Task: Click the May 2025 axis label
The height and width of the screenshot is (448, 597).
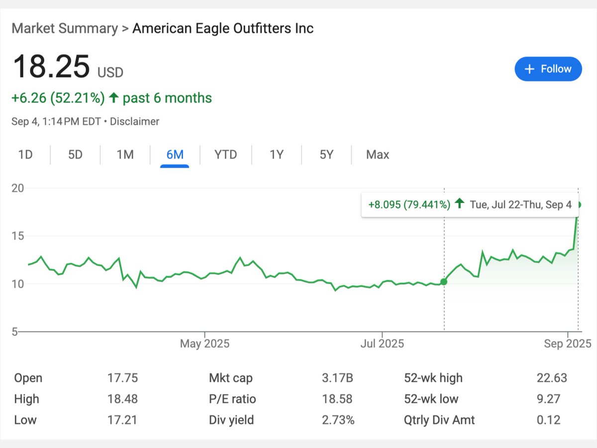Action: click(205, 344)
